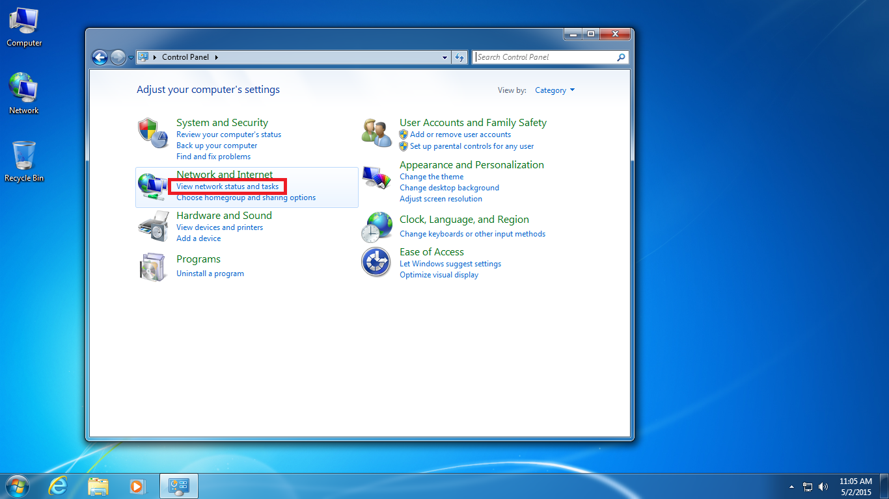889x499 pixels.
Task: Click the Hardware and Sound printer icon
Action: coord(153,227)
